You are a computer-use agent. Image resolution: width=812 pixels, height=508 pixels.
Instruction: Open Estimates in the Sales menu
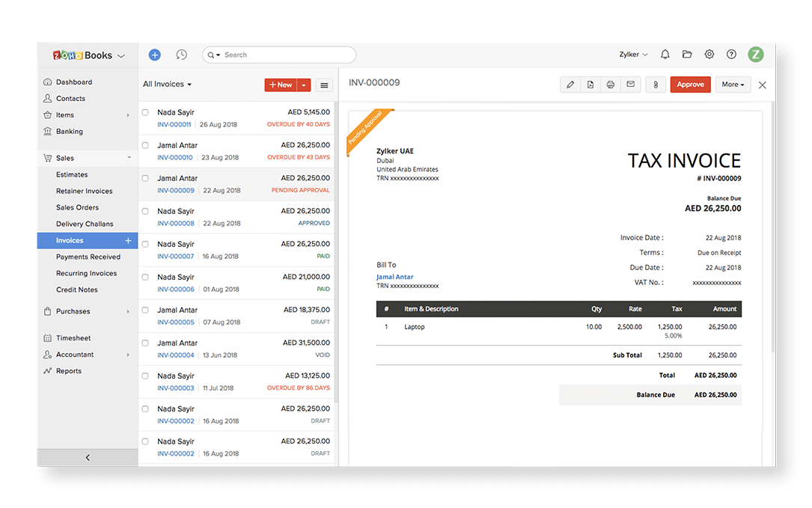click(x=72, y=174)
